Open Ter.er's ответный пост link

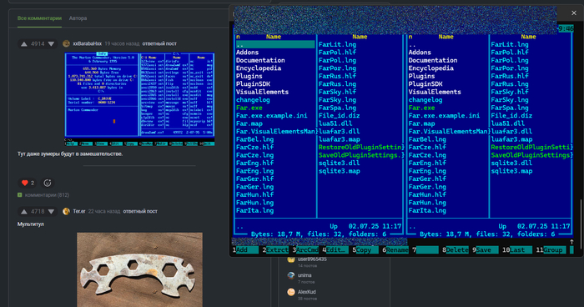point(140,211)
